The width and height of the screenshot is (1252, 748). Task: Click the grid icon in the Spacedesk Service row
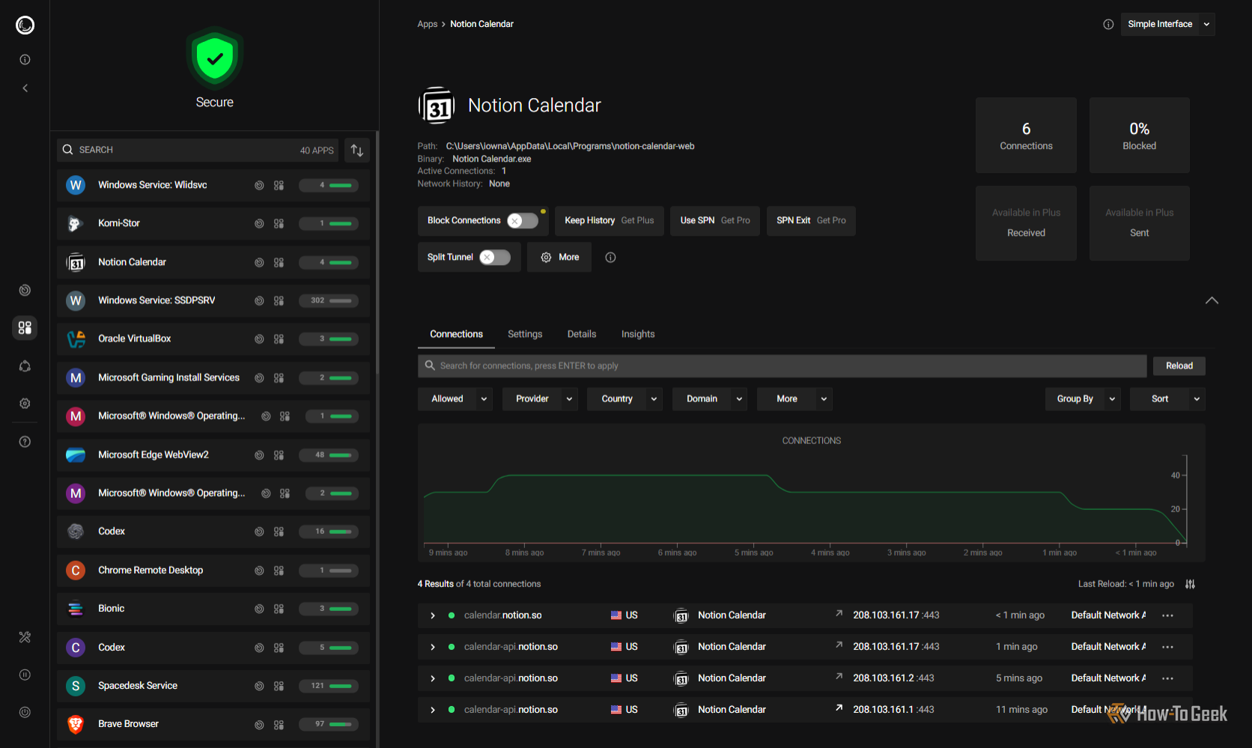(x=279, y=687)
